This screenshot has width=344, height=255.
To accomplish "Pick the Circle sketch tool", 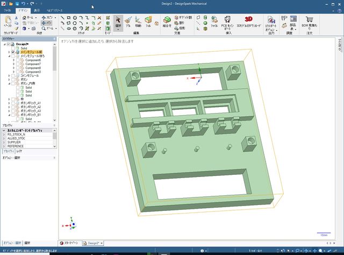I will coord(75,18).
